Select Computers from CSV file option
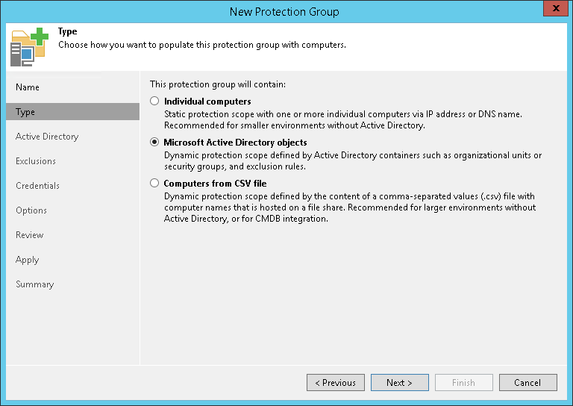 pyautogui.click(x=154, y=183)
